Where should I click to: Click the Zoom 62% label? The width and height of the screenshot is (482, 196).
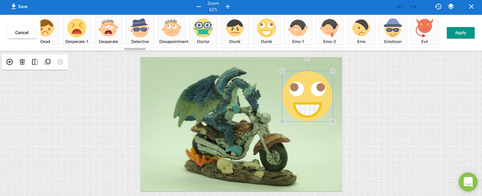213,7
